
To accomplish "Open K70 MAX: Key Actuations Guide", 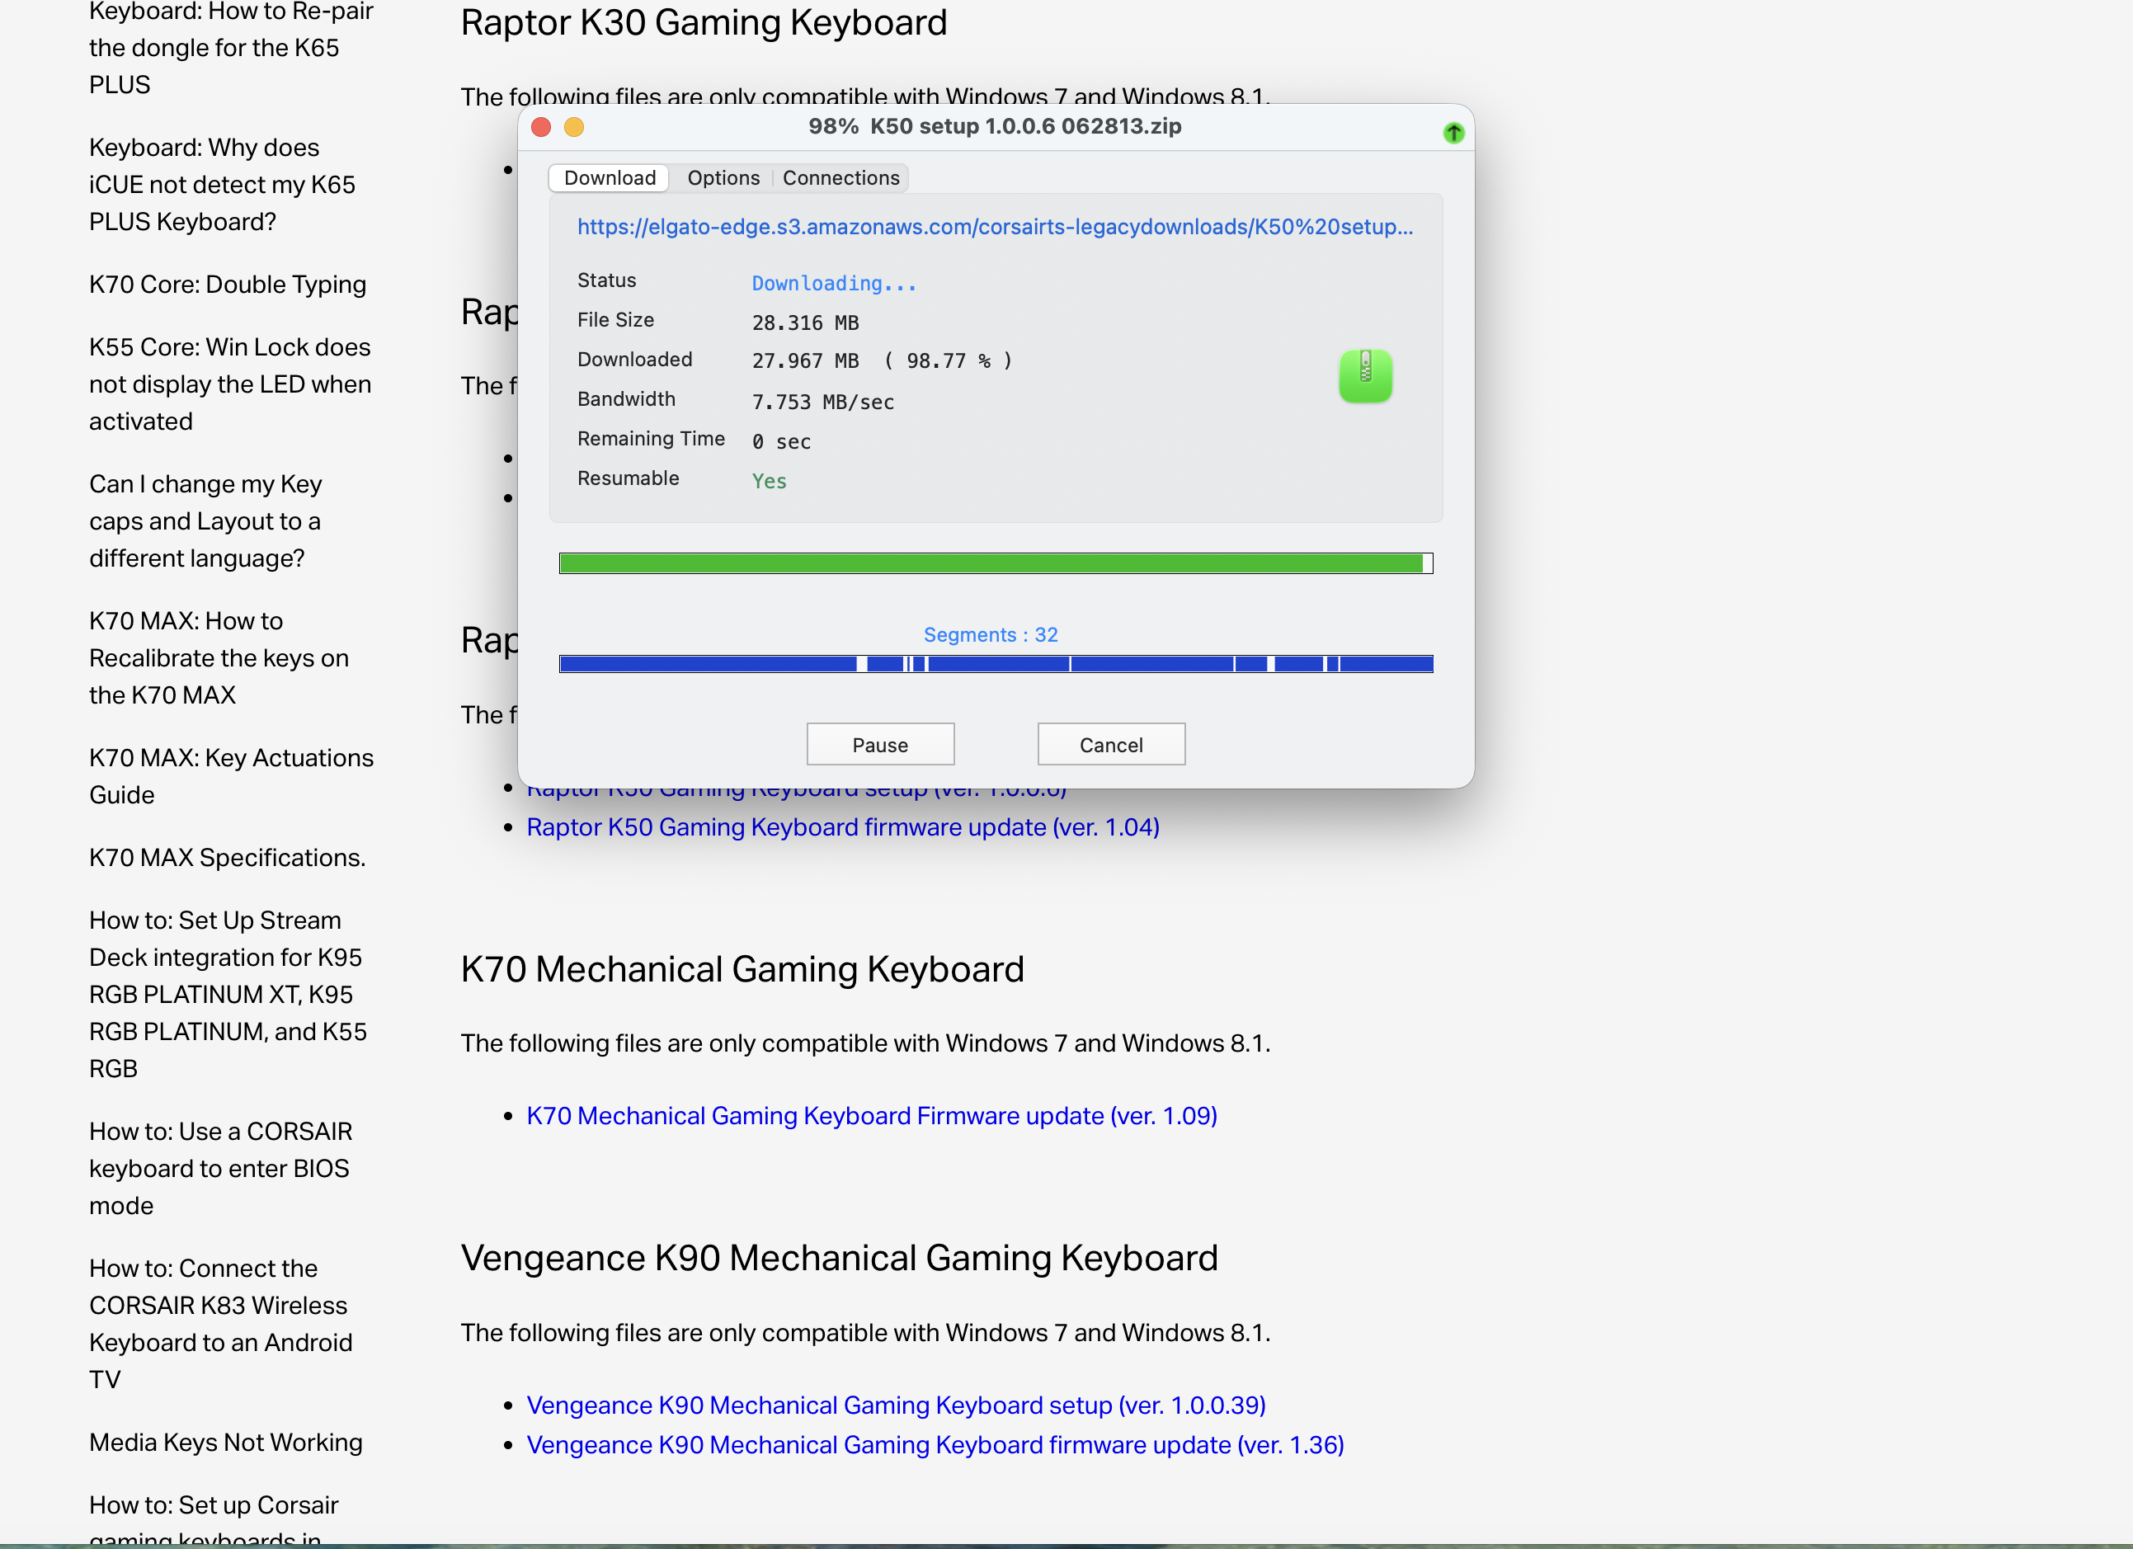I will (x=230, y=776).
